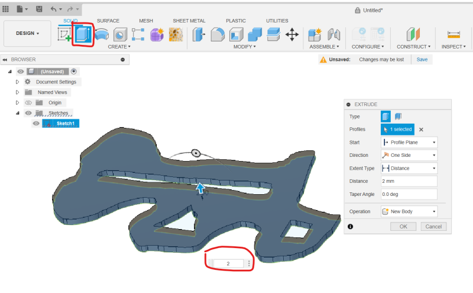Select the Extrude tool in the toolbar
Image resolution: width=473 pixels, height=293 pixels.
(83, 34)
